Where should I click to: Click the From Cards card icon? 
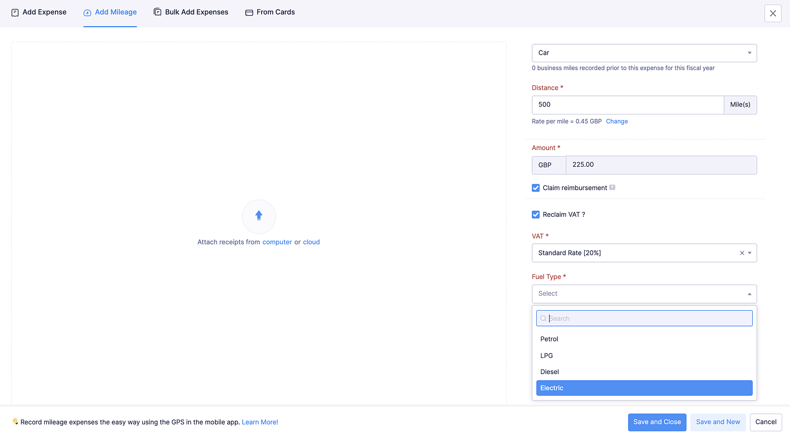tap(249, 13)
